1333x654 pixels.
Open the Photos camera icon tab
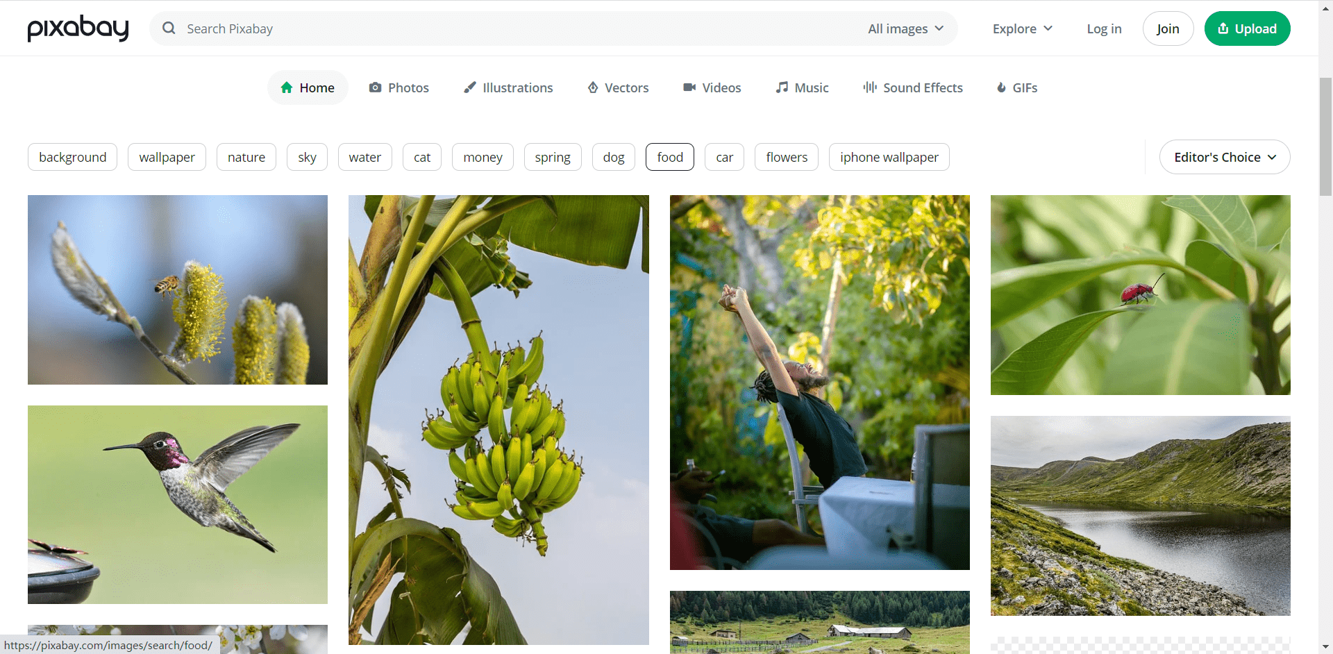[x=375, y=87]
